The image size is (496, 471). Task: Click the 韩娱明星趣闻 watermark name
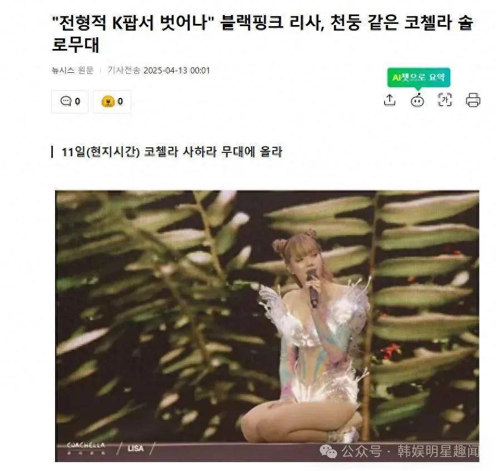pyautogui.click(x=438, y=451)
